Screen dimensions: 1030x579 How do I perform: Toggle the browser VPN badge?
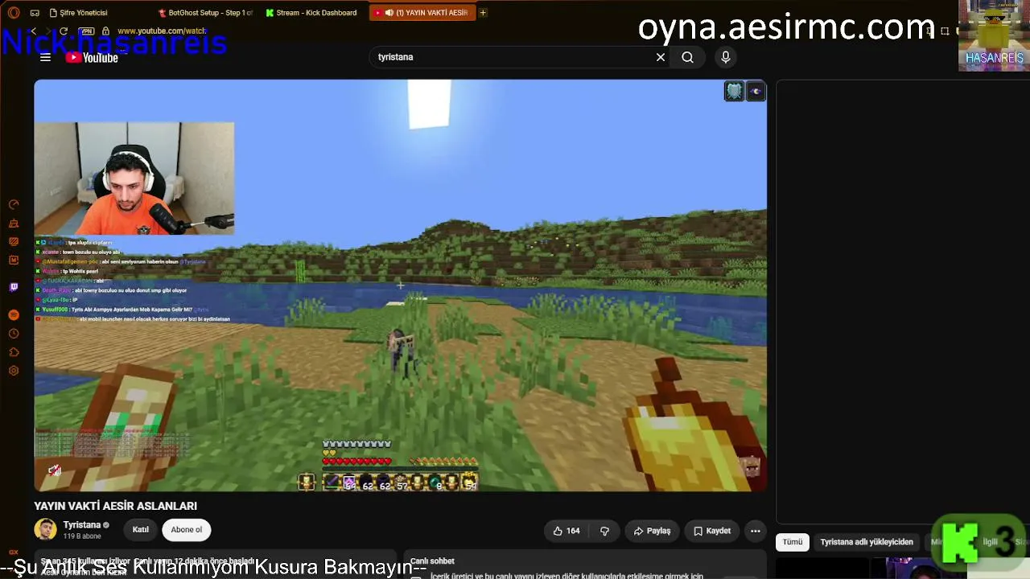88,31
